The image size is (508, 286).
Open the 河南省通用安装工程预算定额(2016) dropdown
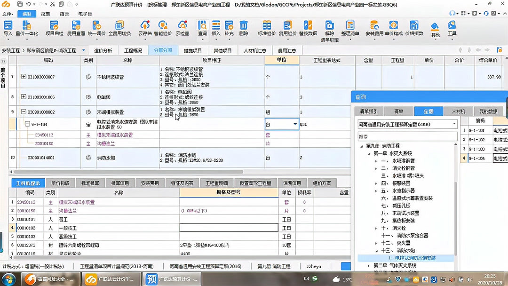pyautogui.click(x=452, y=123)
